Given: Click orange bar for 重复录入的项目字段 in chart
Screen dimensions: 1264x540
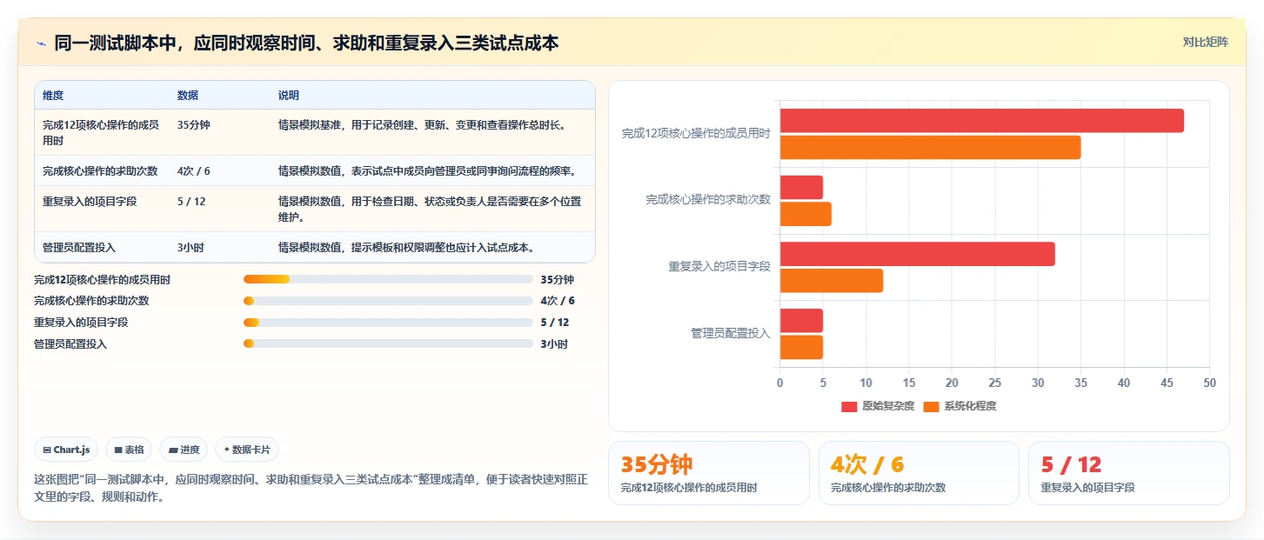Looking at the screenshot, I should (x=832, y=281).
